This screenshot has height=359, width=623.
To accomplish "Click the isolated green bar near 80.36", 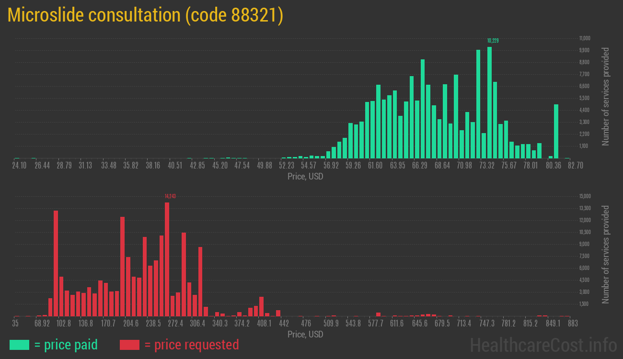I will (556, 131).
